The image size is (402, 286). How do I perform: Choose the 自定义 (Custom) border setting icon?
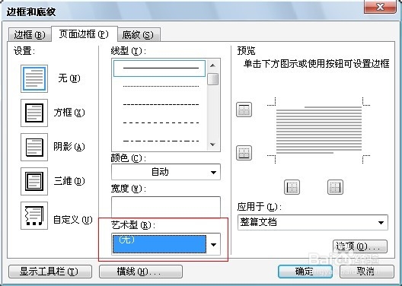coord(34,215)
